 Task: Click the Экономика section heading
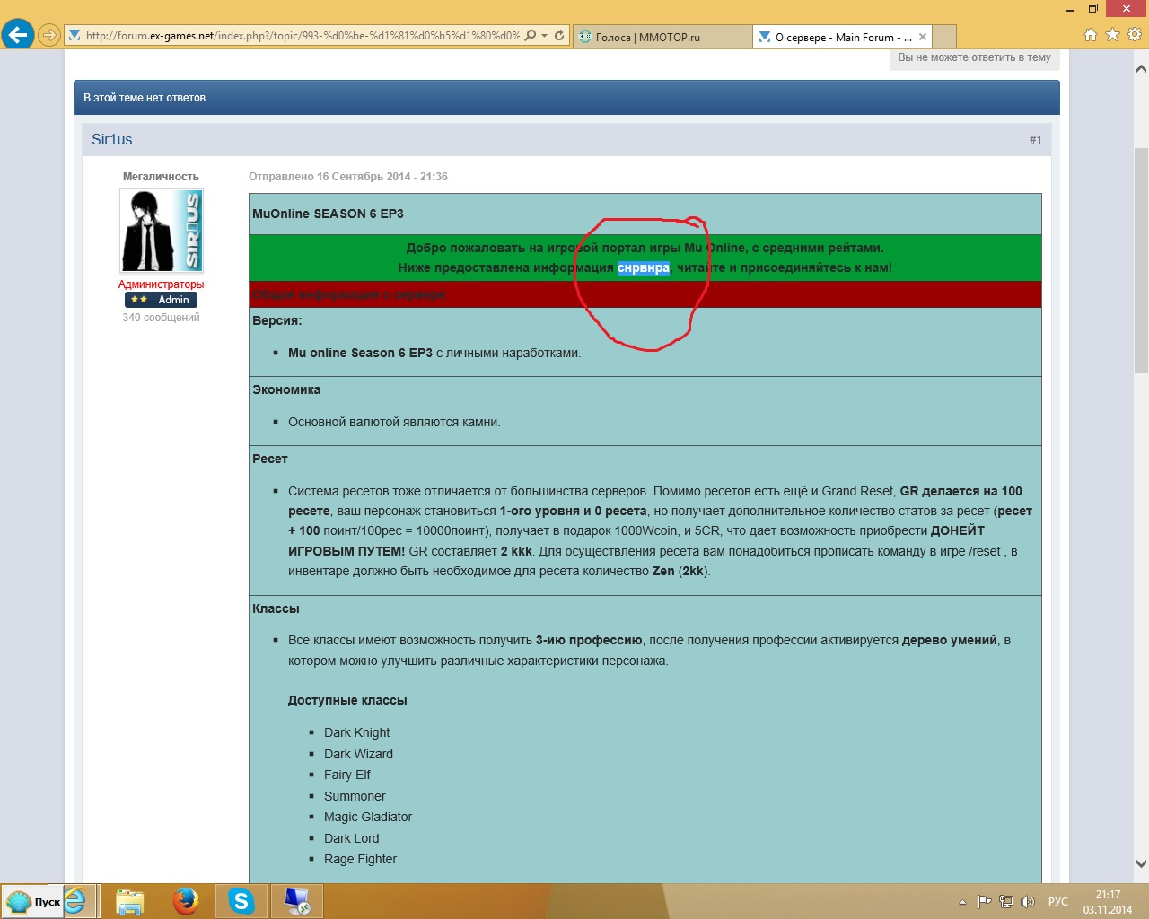tap(286, 389)
